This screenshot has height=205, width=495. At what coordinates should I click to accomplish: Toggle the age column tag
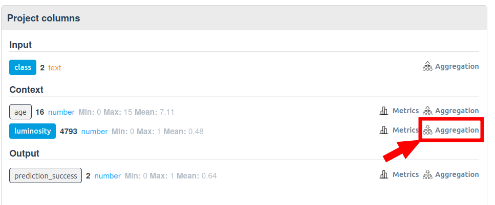[20, 112]
